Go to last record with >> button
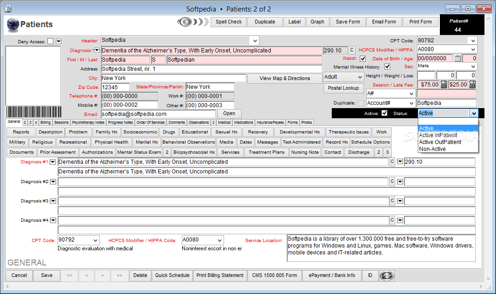This screenshot has width=496, height=294. [120, 275]
